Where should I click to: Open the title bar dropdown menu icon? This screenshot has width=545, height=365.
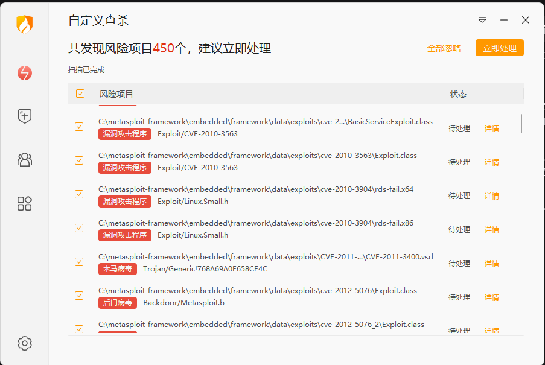tap(482, 20)
